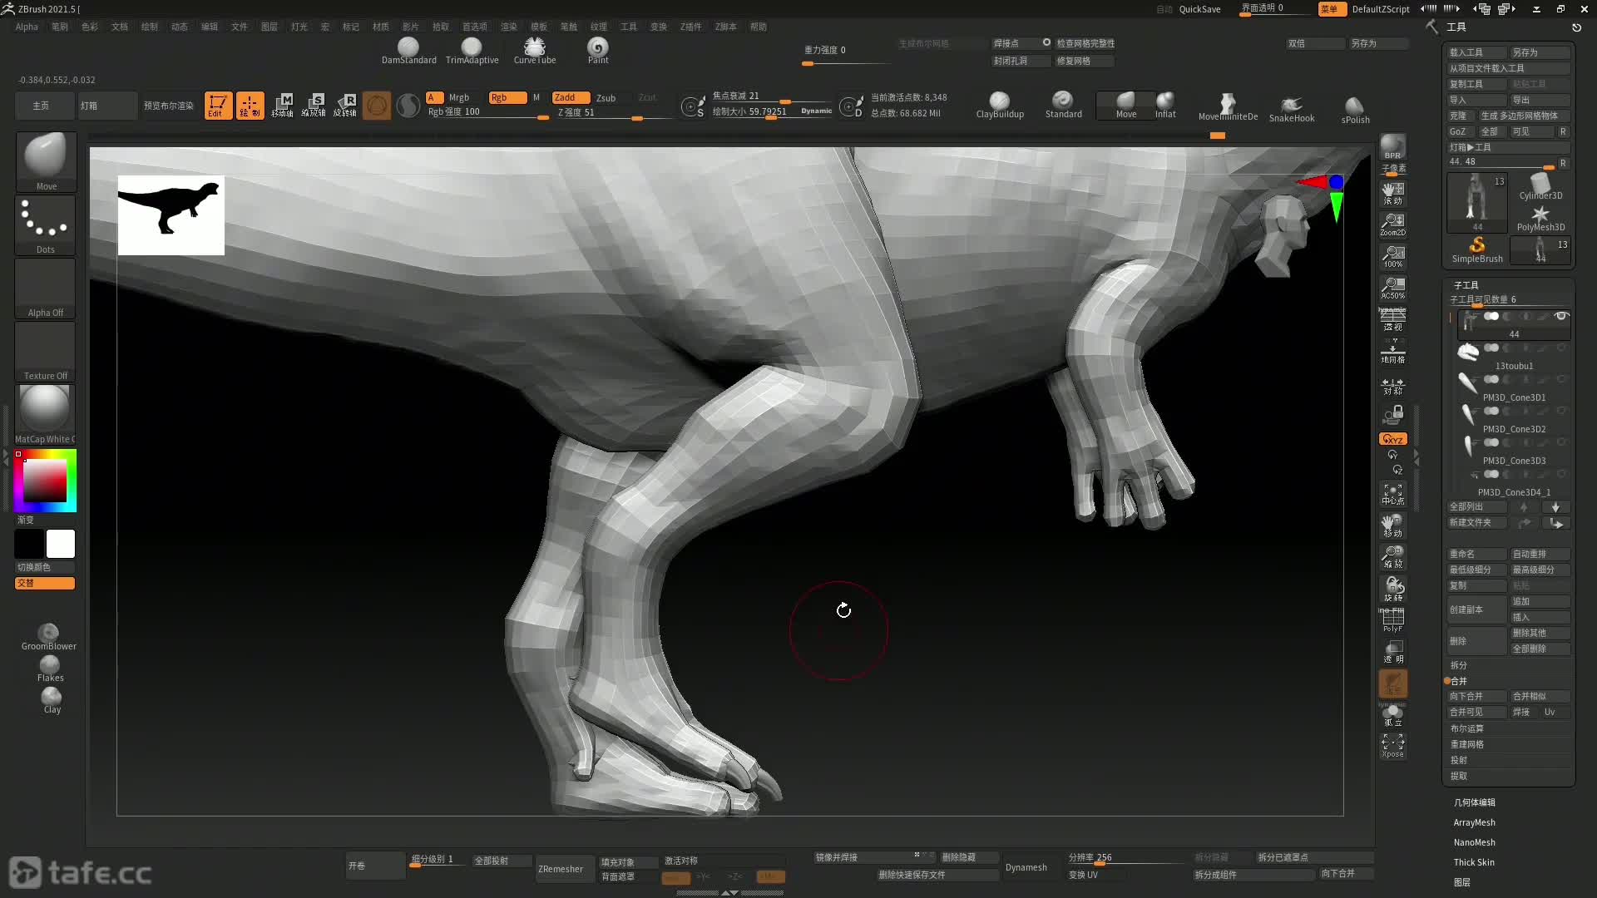Select the white secondary color swatch
Screen dimensions: 1597x898
[x=61, y=544]
